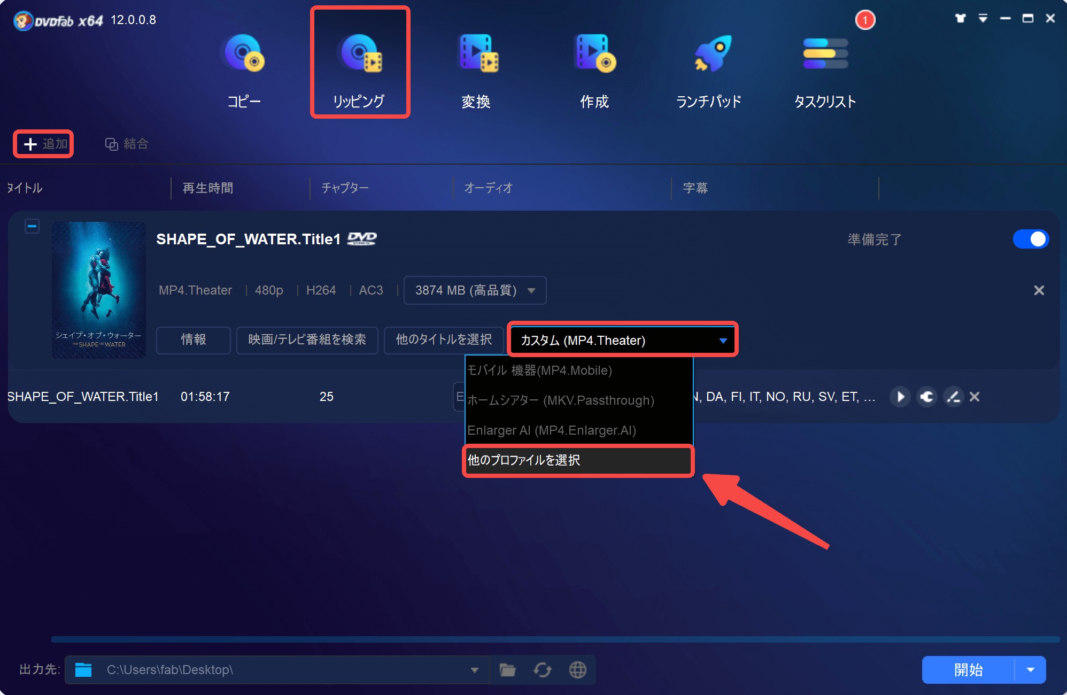Open the 3874 MB quality dropdown
The height and width of the screenshot is (695, 1067).
point(475,290)
